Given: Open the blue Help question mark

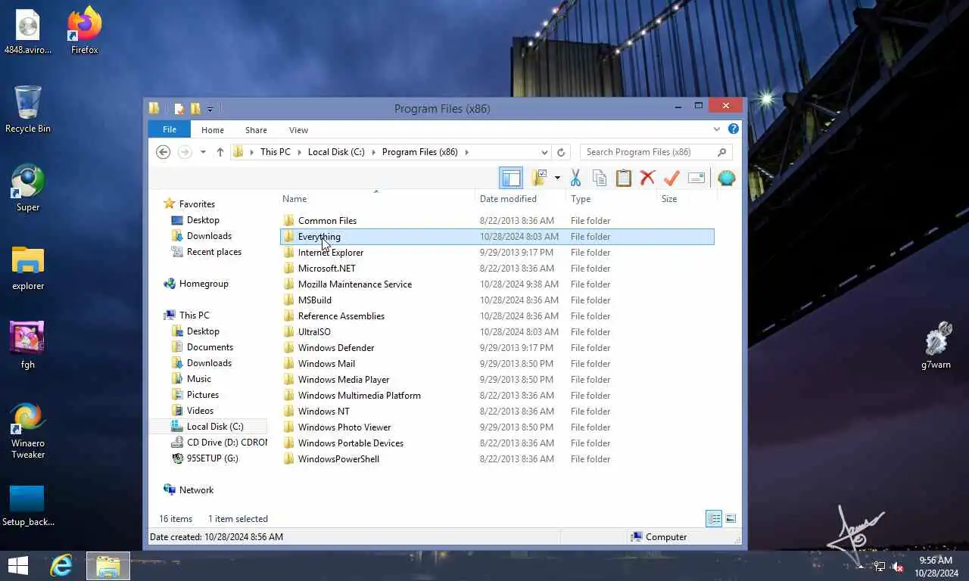Looking at the screenshot, I should (x=734, y=129).
